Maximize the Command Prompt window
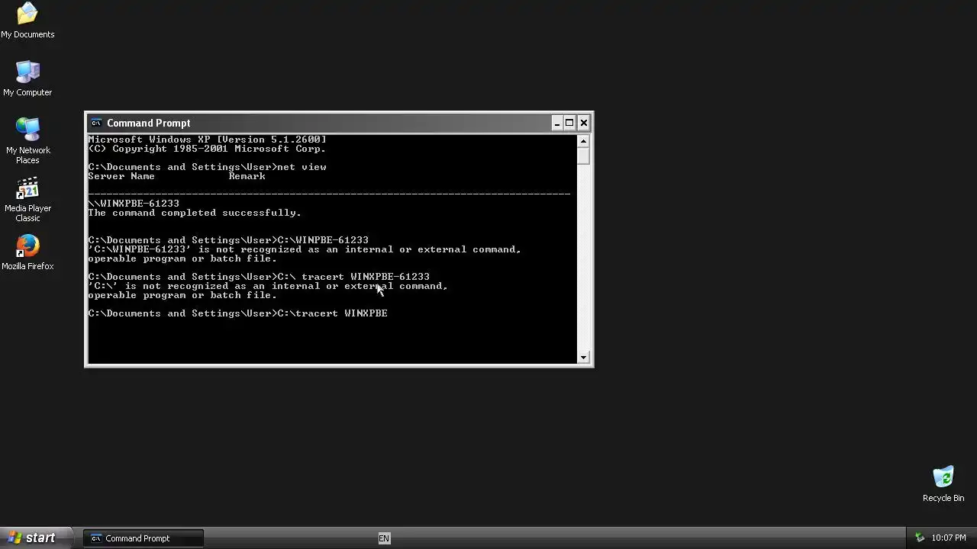The width and height of the screenshot is (977, 549). click(x=569, y=123)
